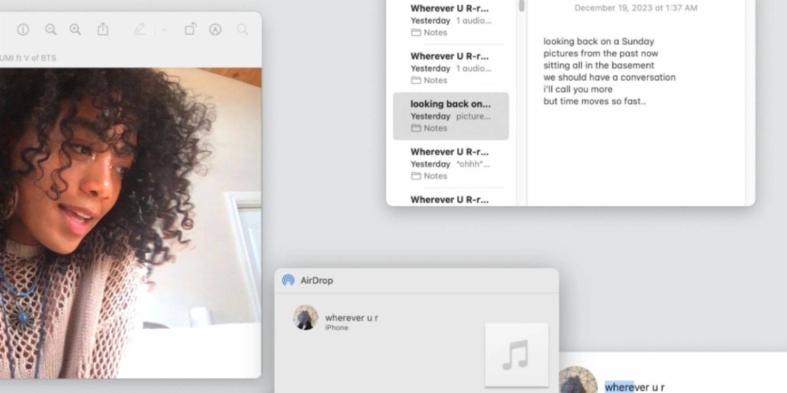This screenshot has height=393, width=787.
Task: Click the highlighted "wherever u r" name field
Action: (634, 387)
